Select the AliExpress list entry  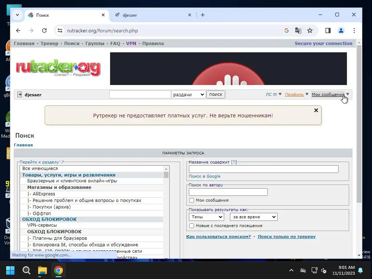click(x=92, y=194)
